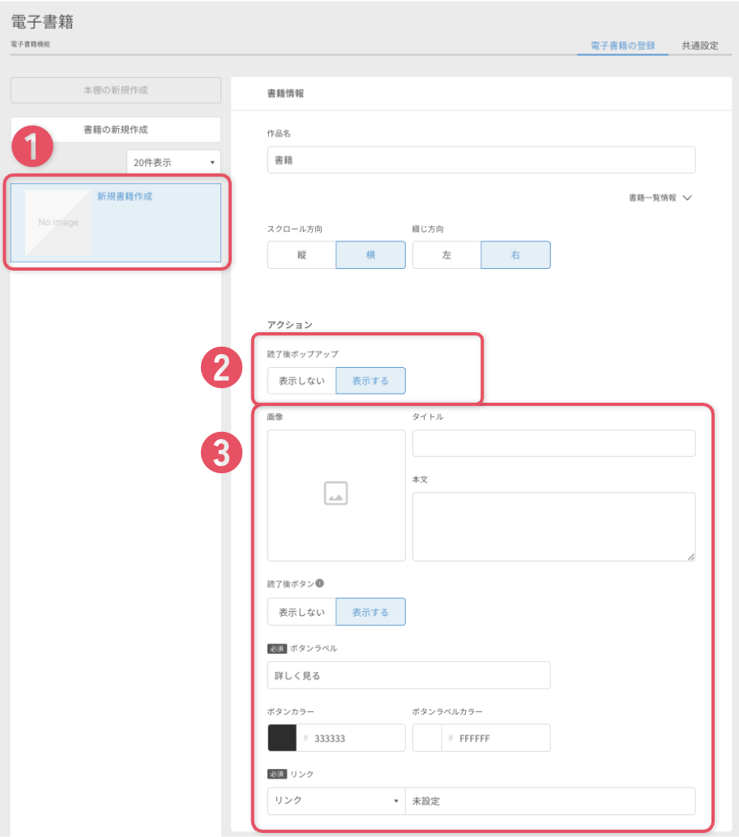Click the ボタンラベル text field

coord(408,675)
